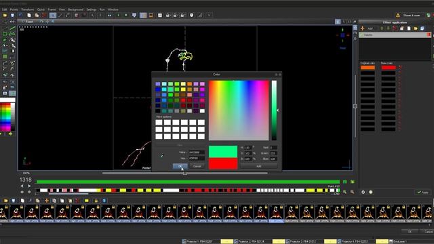Click the paste icon in the top toolbar
Image resolution: width=434 pixels, height=244 pixels.
[x=37, y=16]
